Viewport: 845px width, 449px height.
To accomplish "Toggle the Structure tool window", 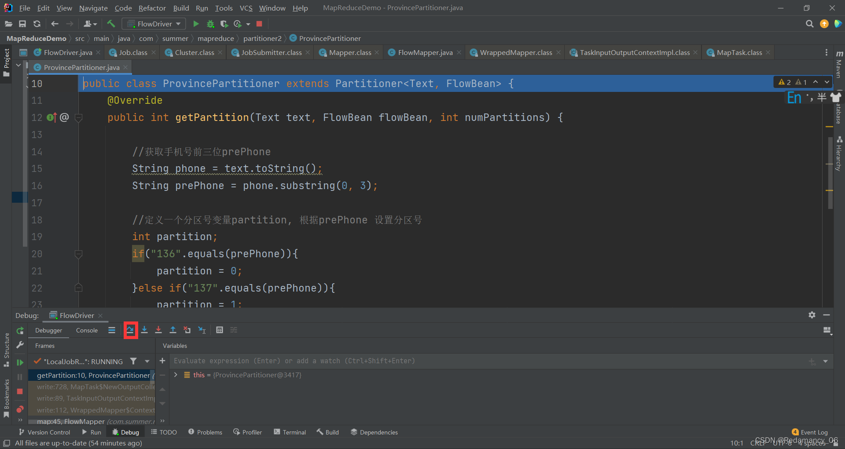I will point(6,350).
